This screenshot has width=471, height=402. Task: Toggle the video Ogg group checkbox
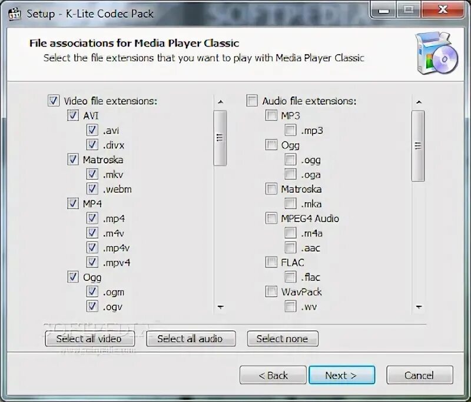(x=72, y=277)
